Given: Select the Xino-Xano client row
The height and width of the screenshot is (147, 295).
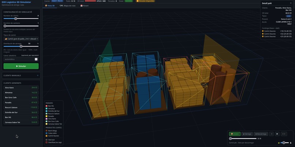Looking at the screenshot, I should click(21, 88).
